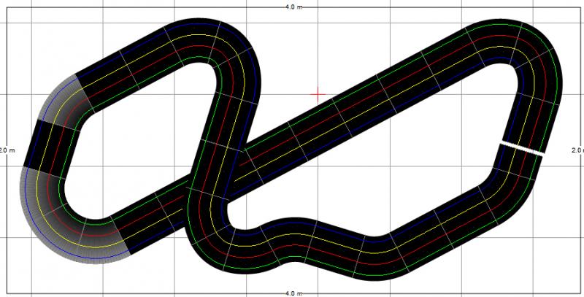Click the top '4.0 m' dimension label

point(293,5)
